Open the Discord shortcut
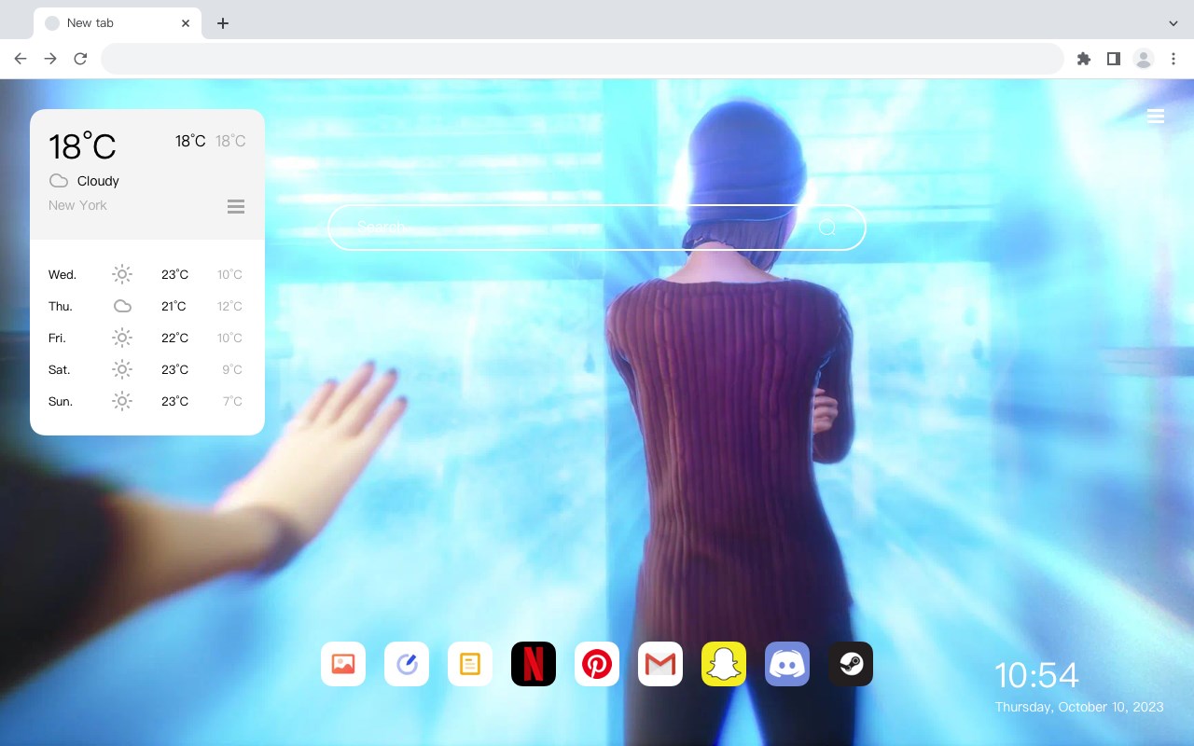 pyautogui.click(x=787, y=664)
